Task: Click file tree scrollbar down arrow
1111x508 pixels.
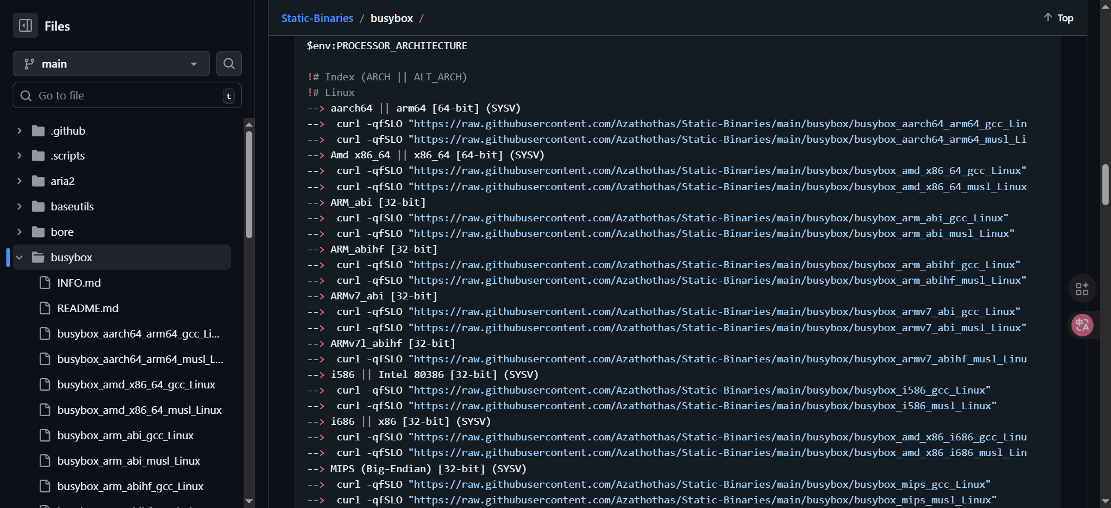Action: coord(249,501)
